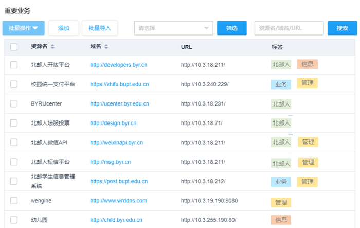Click the 添加 button
Screen dimensions: 360x228
(63, 28)
